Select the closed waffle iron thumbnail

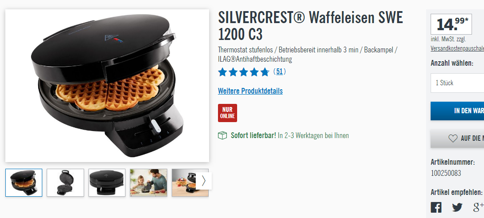[x=107, y=182]
